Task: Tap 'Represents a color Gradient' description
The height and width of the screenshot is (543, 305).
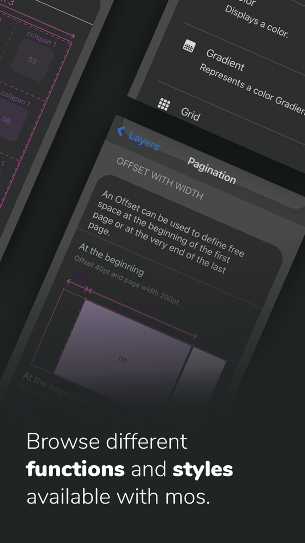Action: click(252, 89)
